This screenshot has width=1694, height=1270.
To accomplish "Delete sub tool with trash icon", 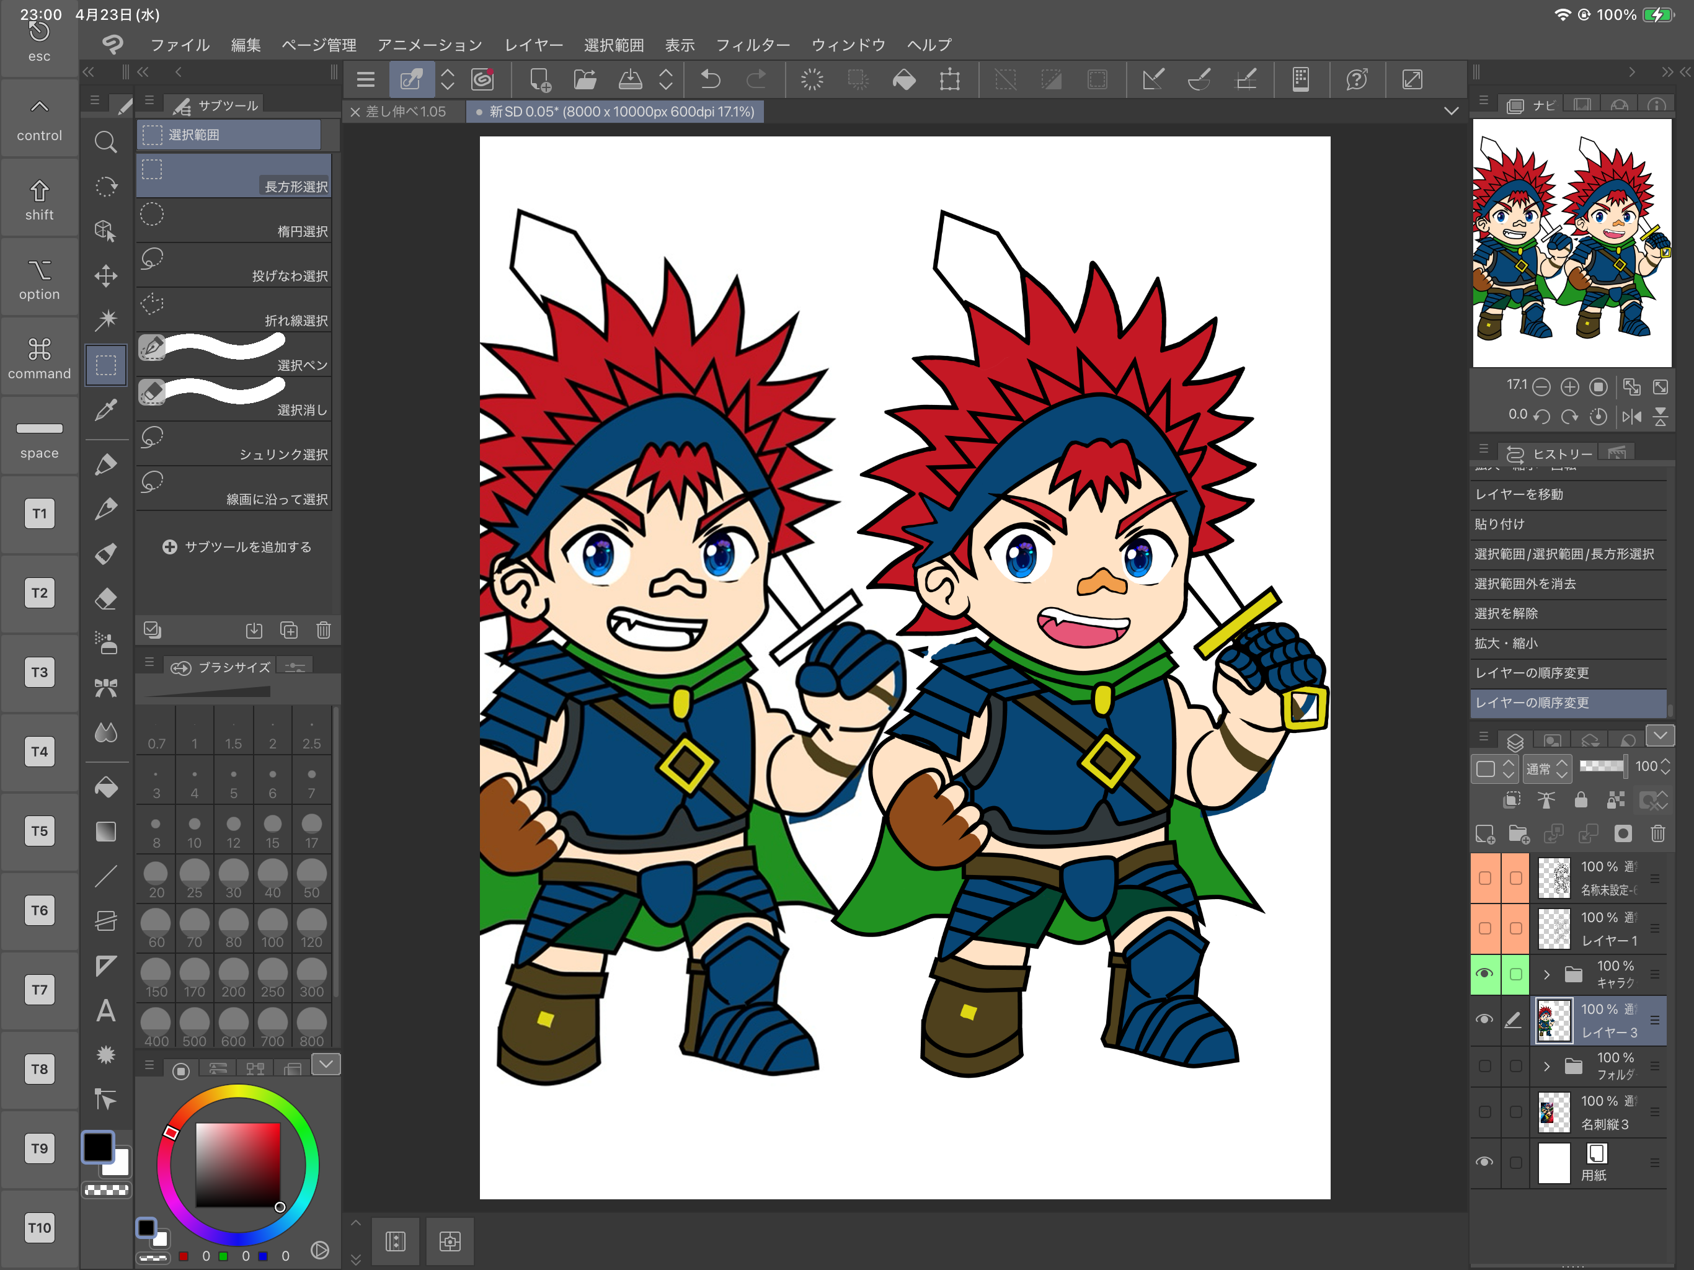I will (x=323, y=629).
